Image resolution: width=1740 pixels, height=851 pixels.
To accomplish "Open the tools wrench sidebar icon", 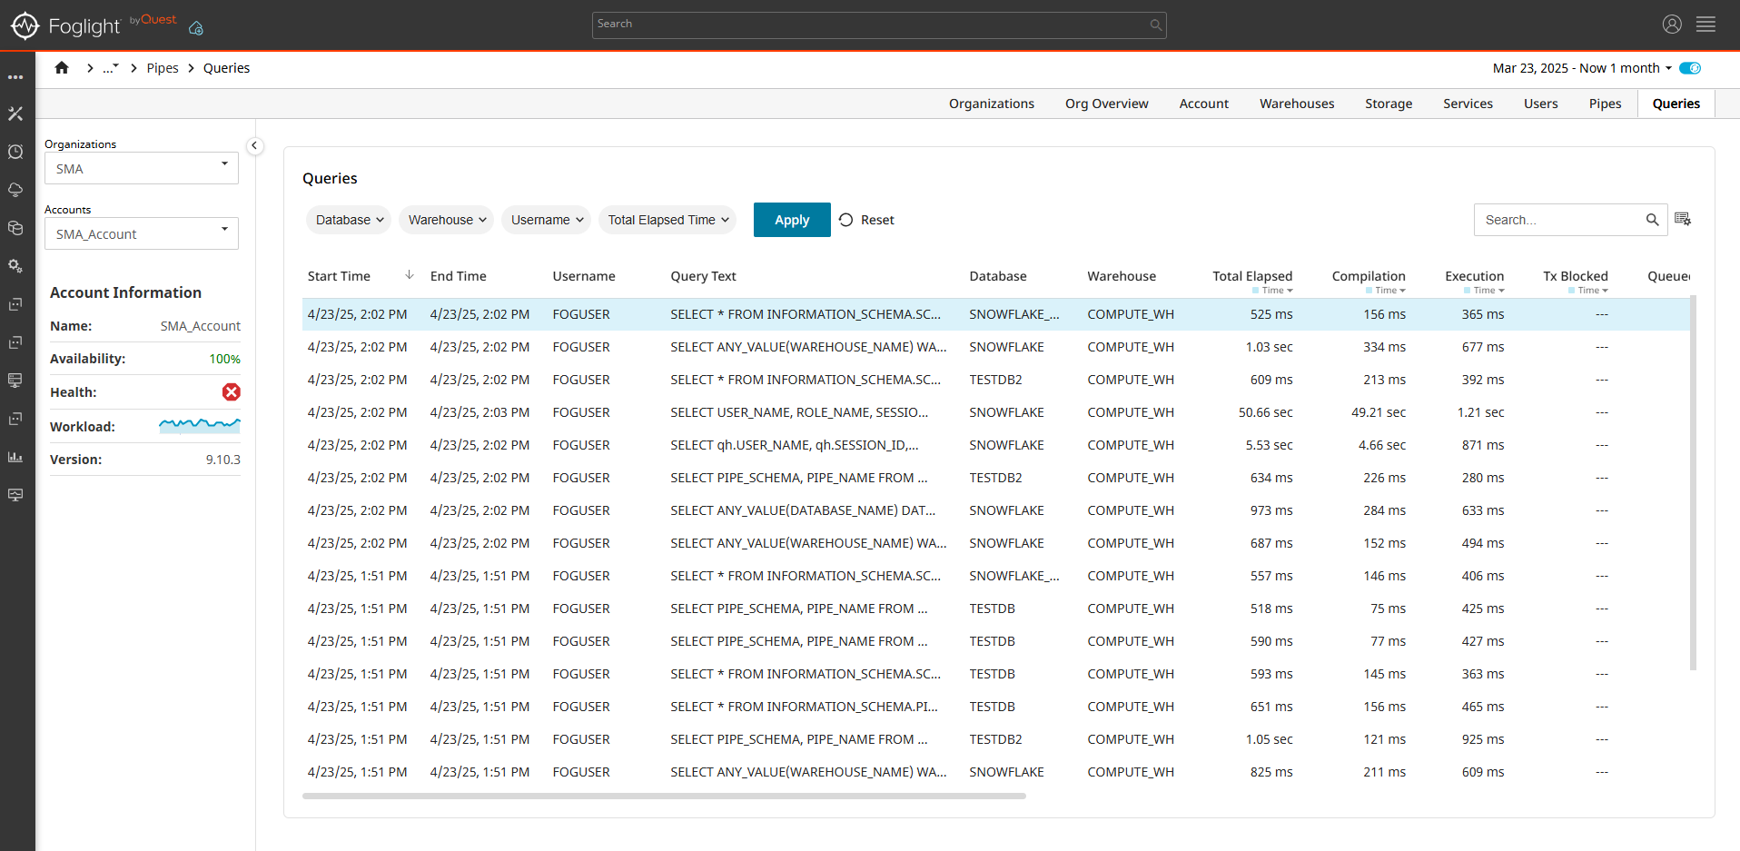I will pos(15,114).
